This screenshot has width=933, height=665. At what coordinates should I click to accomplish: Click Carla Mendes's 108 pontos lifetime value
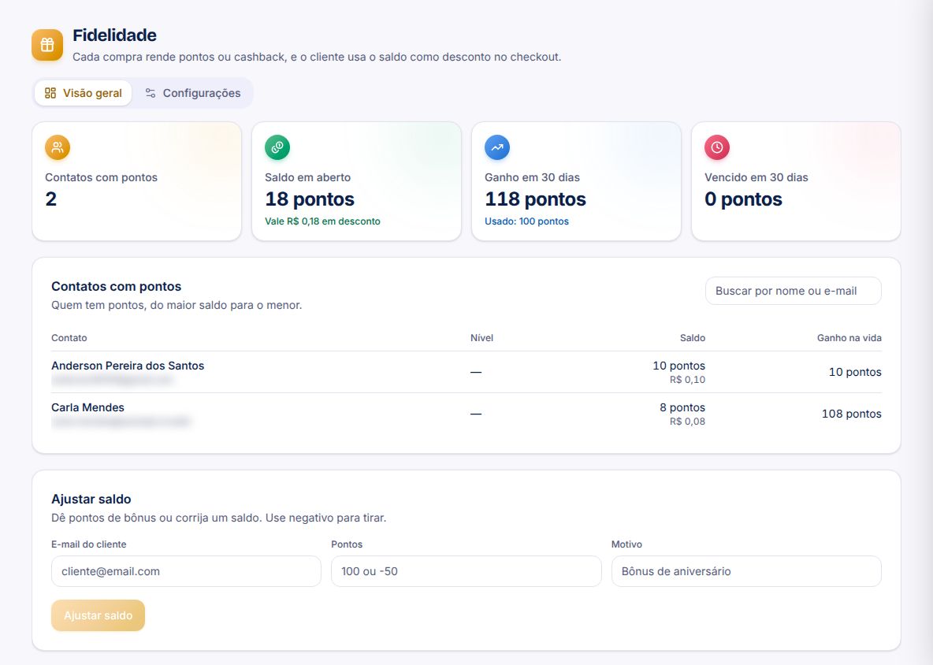pyautogui.click(x=852, y=414)
